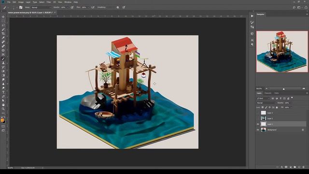Open the Edit Toolbar three-dots button
Screen dimensions: 309x174
click(x=3, y=113)
